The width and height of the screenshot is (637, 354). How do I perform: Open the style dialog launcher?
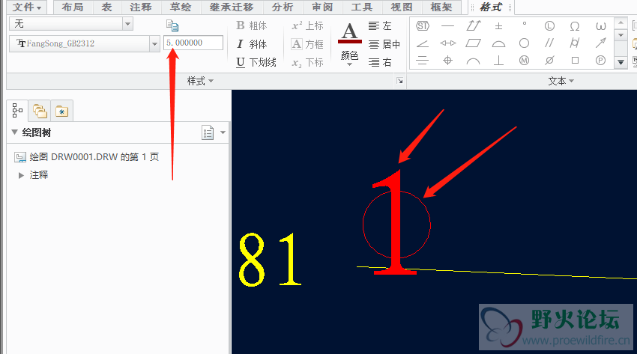pyautogui.click(x=399, y=81)
